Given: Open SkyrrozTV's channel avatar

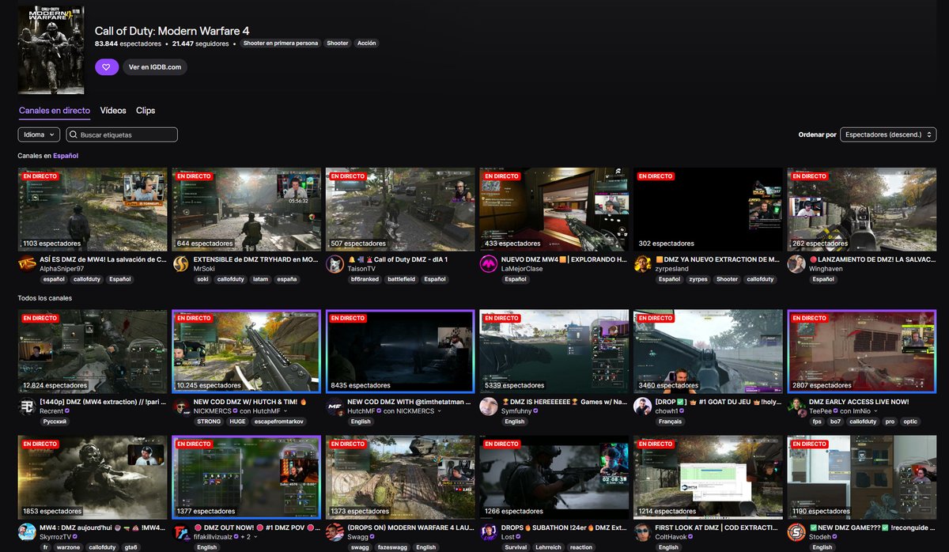Looking at the screenshot, I should point(26,531).
